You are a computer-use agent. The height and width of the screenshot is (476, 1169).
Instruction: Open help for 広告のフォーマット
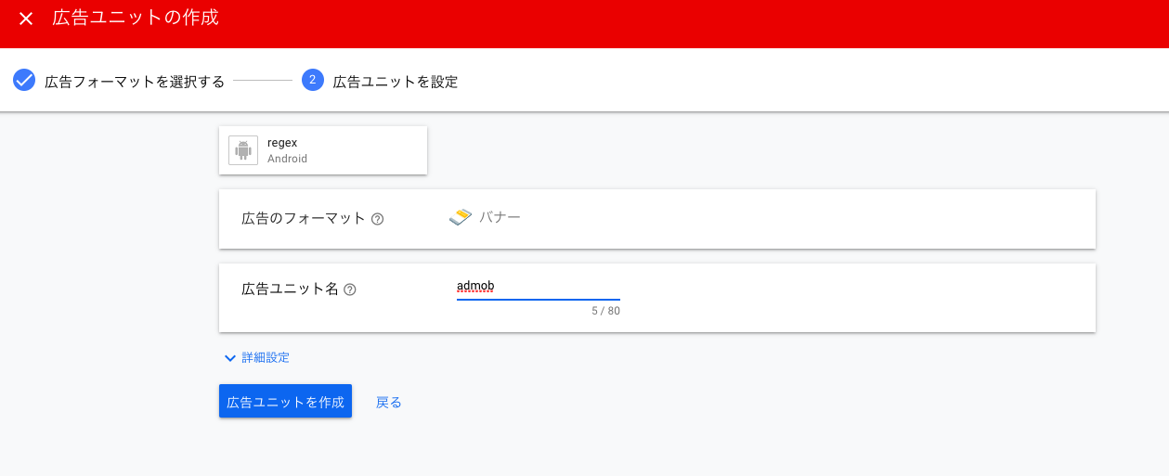click(x=378, y=220)
